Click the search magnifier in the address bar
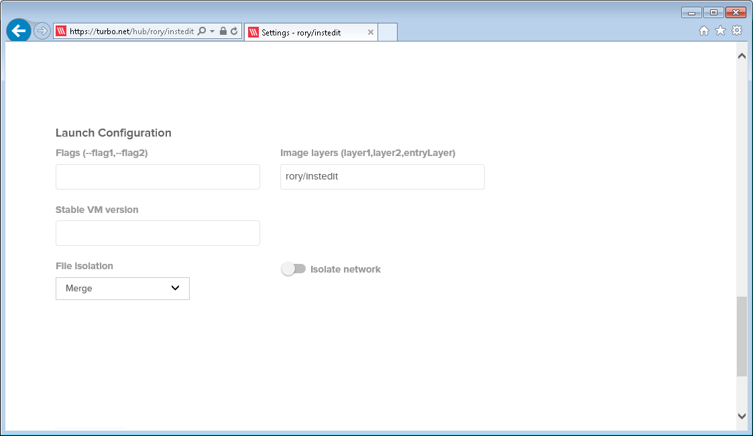 [x=201, y=30]
